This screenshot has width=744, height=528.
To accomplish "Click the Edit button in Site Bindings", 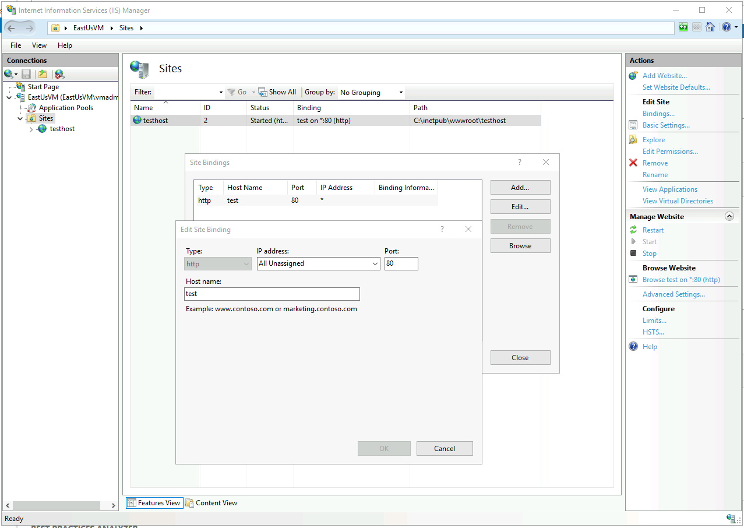I will [520, 207].
